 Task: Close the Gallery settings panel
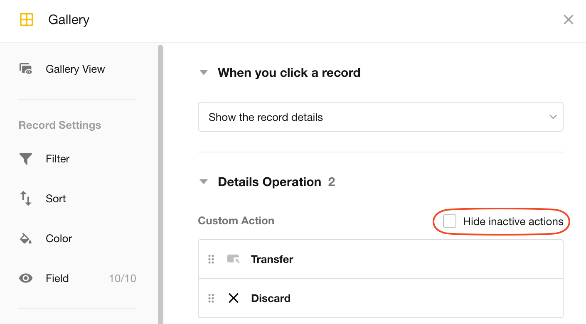[568, 20]
